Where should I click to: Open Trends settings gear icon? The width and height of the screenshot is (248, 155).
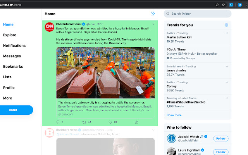(x=226, y=25)
